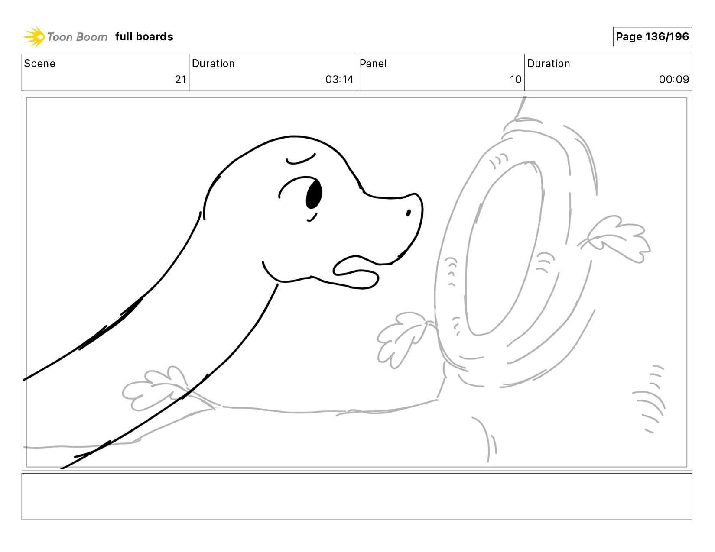Select panel duration value '00:09'
Image resolution: width=715 pixels, height=552 pixels.
coord(674,79)
